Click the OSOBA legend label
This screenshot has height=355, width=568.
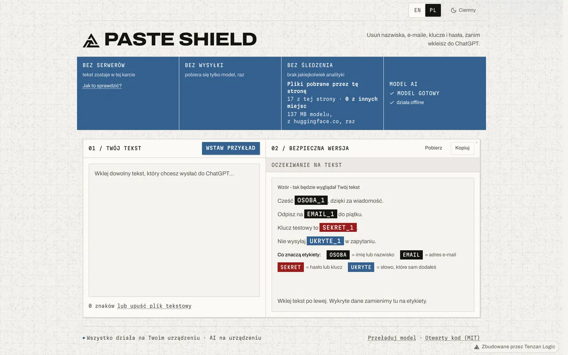338,255
